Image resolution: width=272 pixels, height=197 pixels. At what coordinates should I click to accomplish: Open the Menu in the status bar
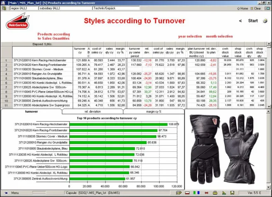[x=15, y=193]
